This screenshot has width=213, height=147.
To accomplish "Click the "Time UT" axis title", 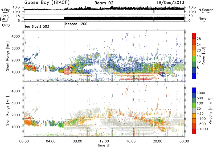I will (104, 145).
